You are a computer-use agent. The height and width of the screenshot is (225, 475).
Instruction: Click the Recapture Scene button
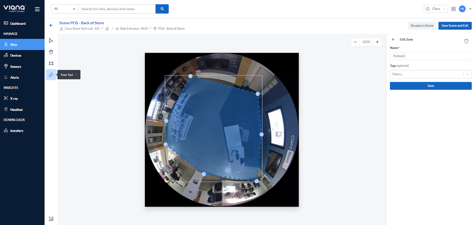422,26
